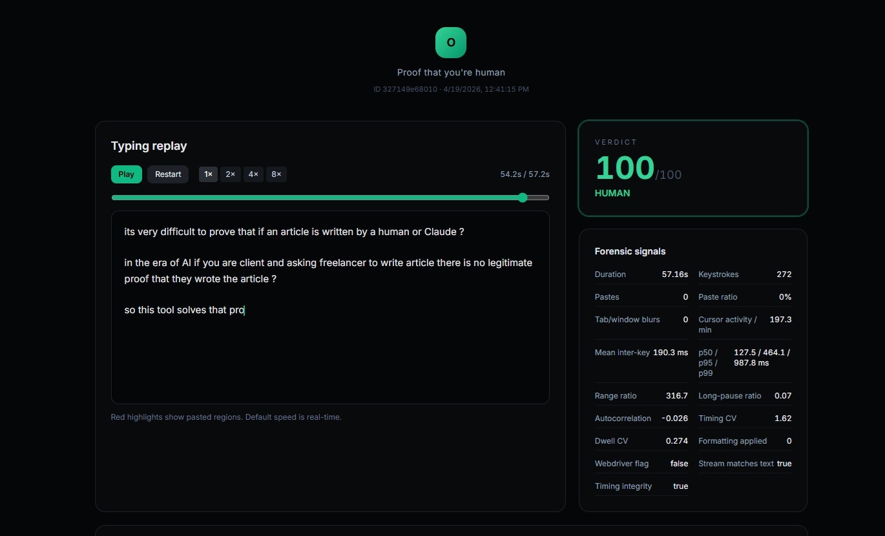Set playback speed to 8×
The width and height of the screenshot is (885, 536).
click(276, 174)
